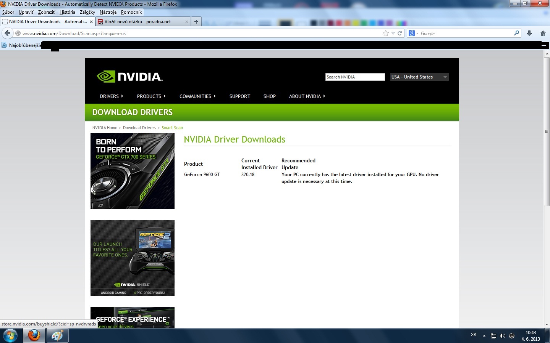Click the network icon in system tray
The image size is (550, 343).
(493, 336)
